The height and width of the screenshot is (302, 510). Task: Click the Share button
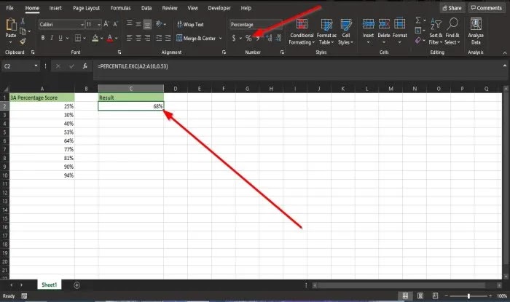(452, 8)
